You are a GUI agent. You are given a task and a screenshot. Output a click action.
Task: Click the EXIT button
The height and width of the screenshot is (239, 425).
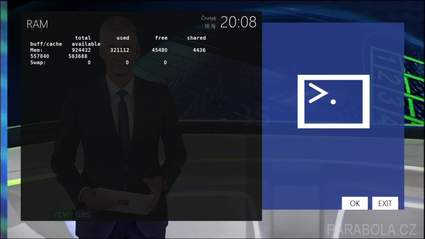point(385,203)
